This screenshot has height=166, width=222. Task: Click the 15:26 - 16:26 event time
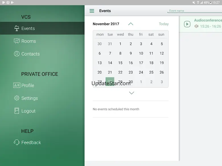click(x=210, y=26)
